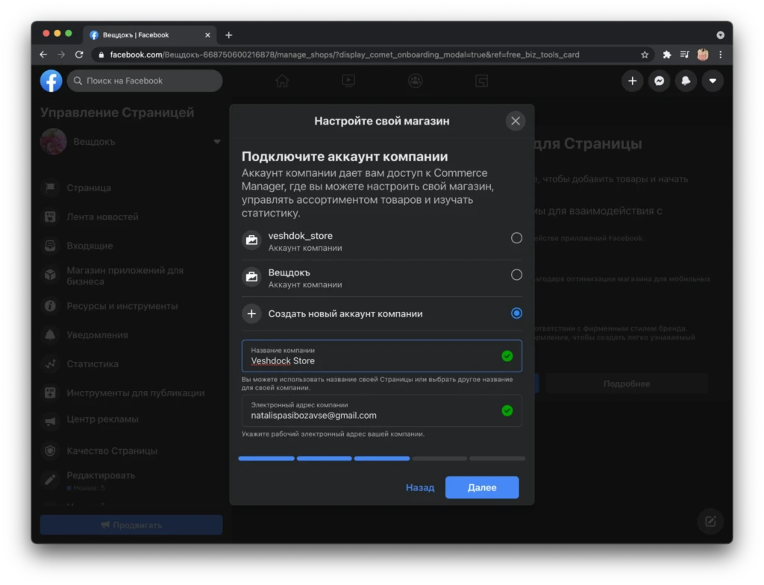
Task: Click the Страница flag icon
Action: click(50, 188)
